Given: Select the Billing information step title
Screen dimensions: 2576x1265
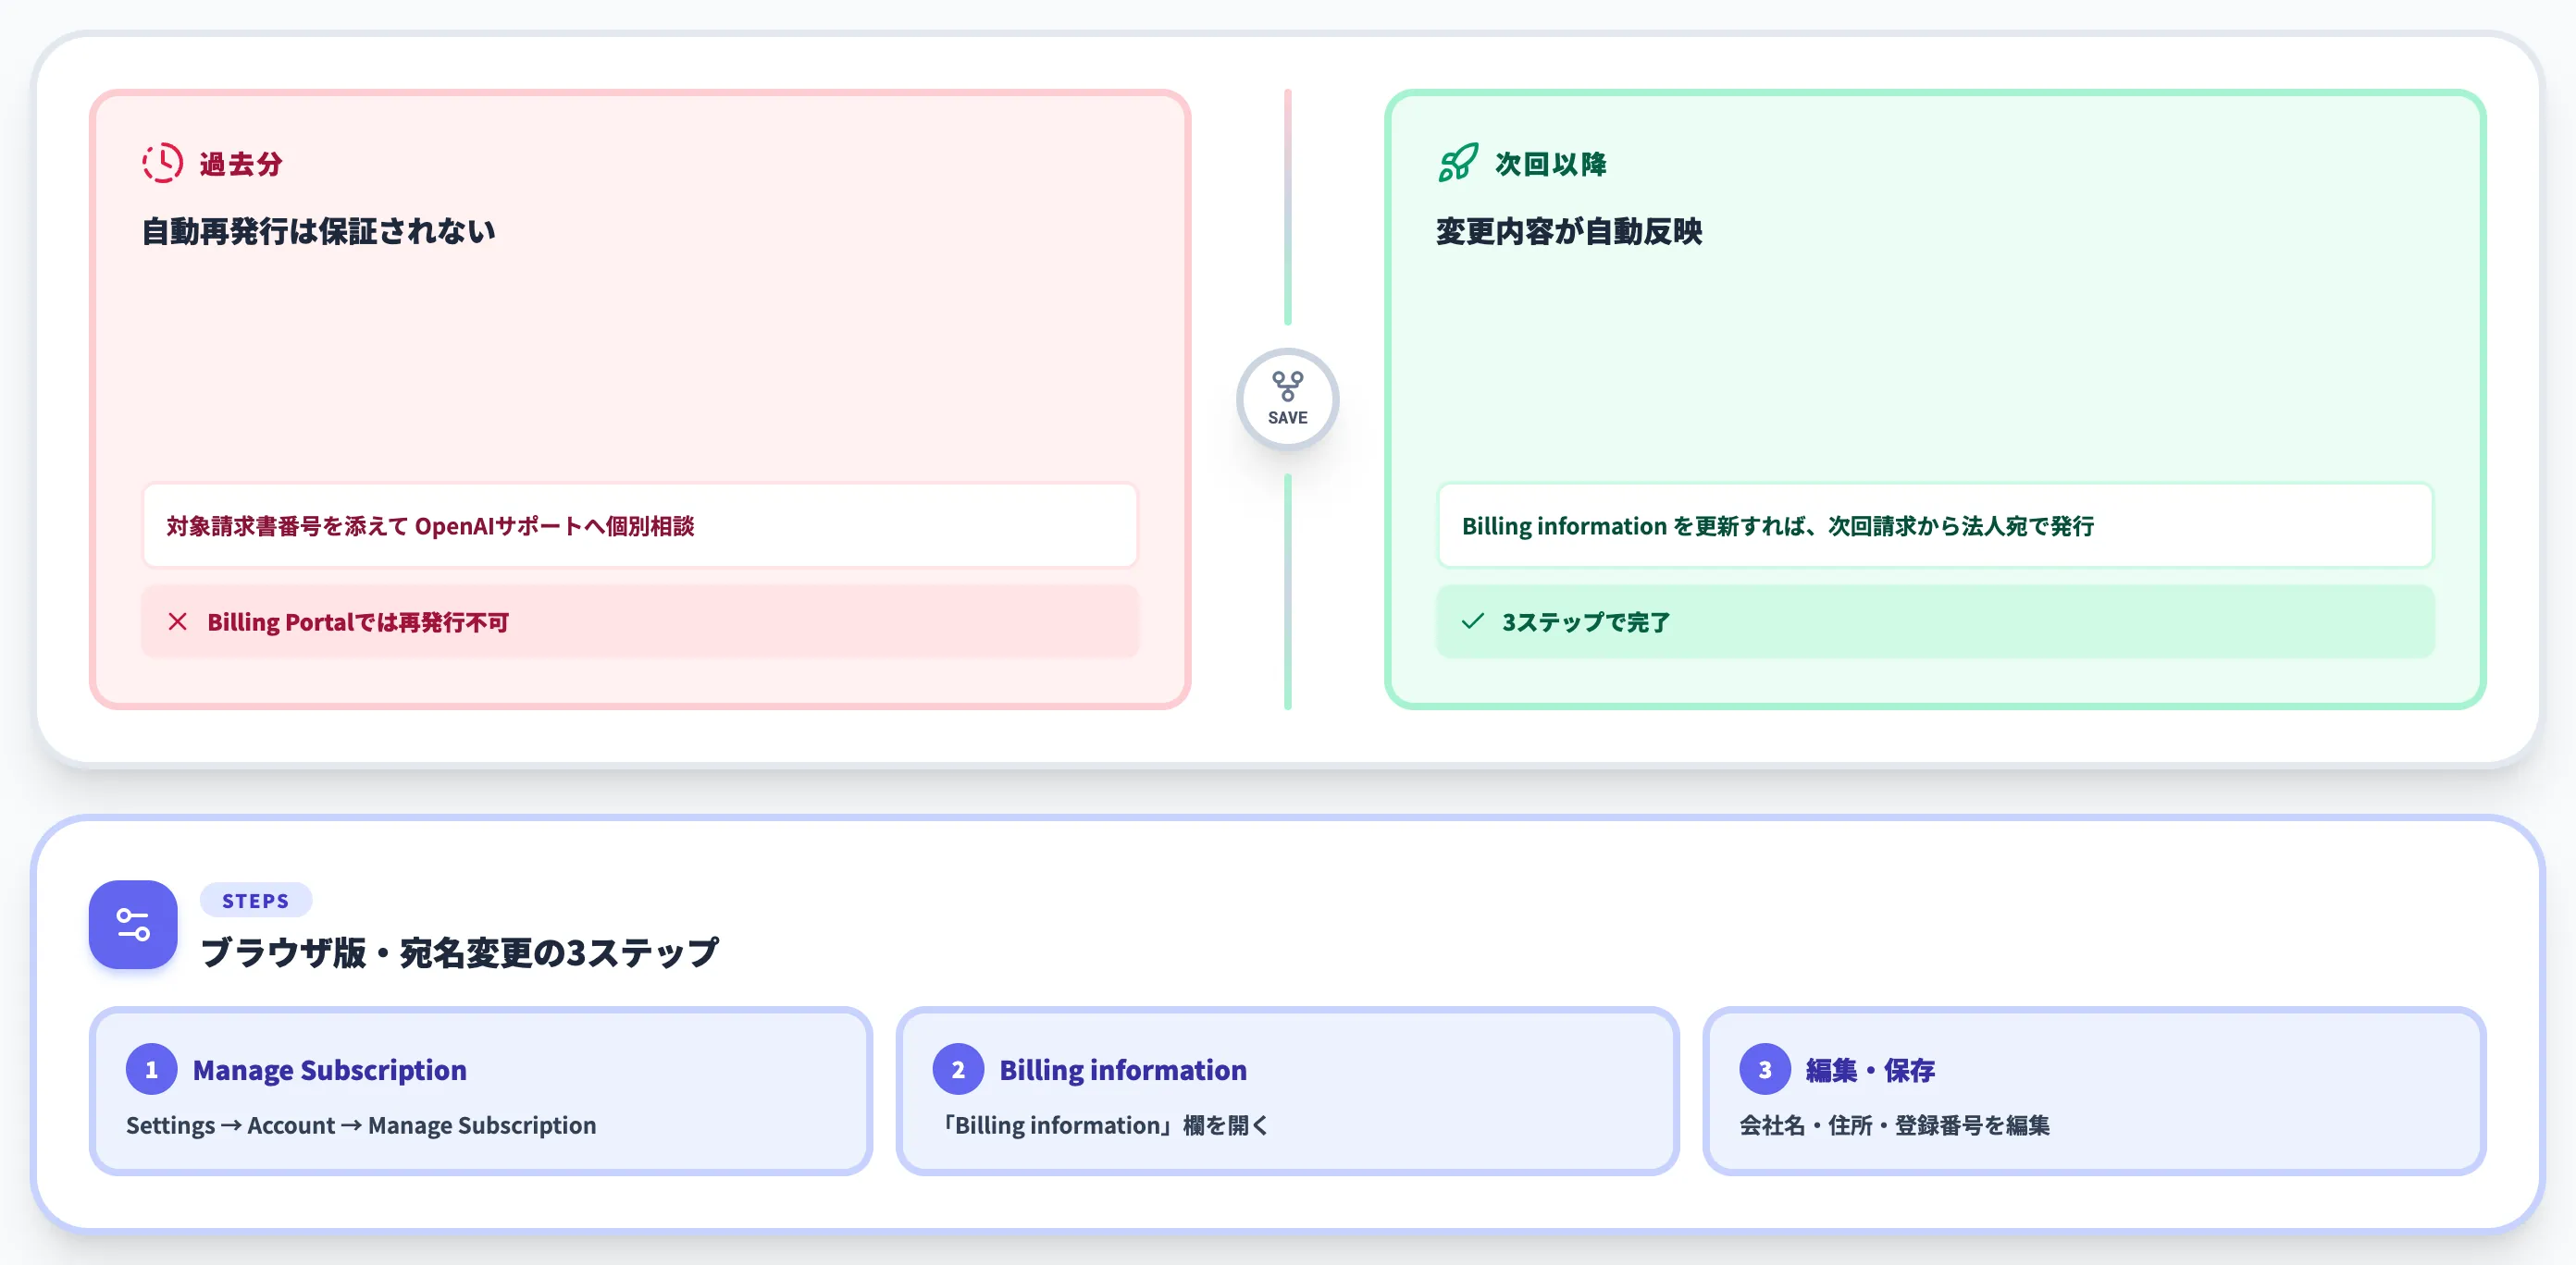Looking at the screenshot, I should coord(1123,1070).
